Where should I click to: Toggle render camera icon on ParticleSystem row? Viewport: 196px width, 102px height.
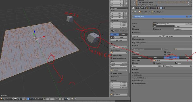[187, 17]
